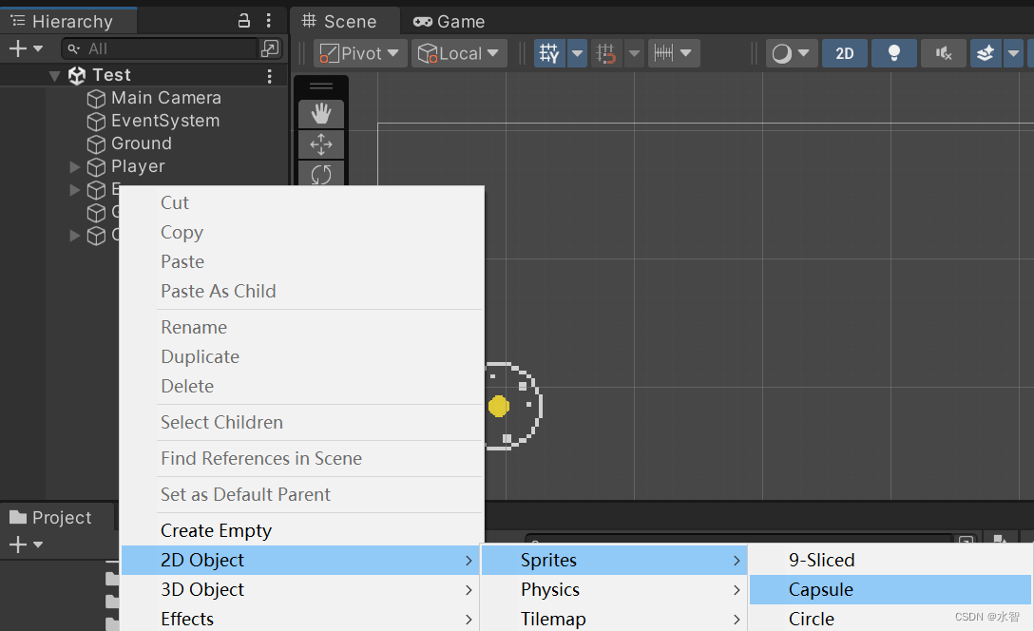Click the Hierarchy search field
Screen dimensions: 1034x631
(x=162, y=48)
